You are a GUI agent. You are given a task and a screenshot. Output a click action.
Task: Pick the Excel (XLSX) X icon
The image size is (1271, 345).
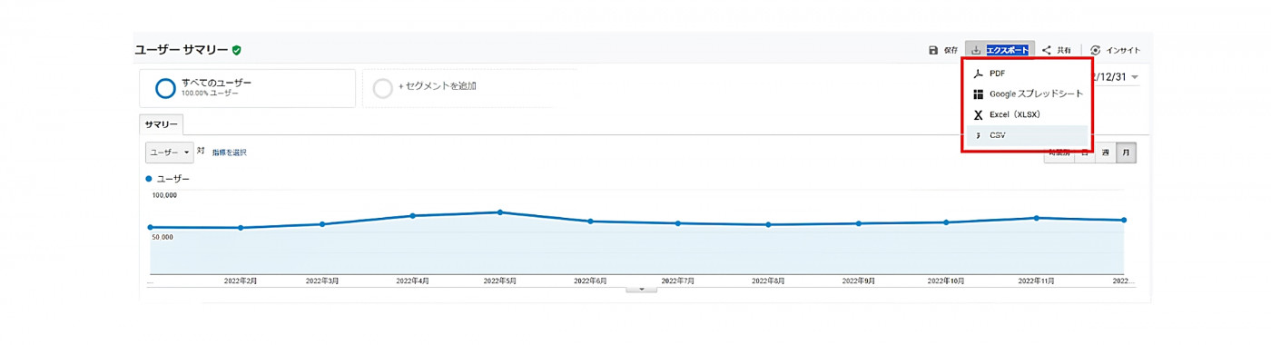978,115
